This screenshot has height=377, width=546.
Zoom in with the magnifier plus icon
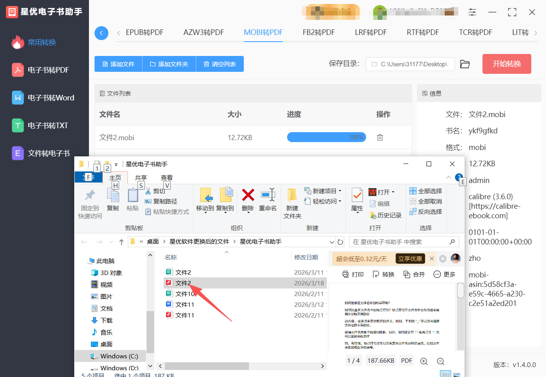click(424, 362)
